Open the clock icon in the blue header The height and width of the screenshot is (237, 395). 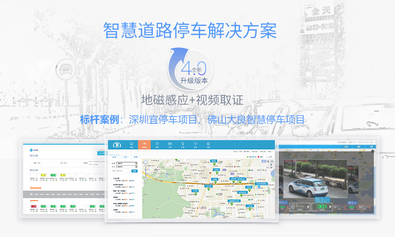[157, 145]
